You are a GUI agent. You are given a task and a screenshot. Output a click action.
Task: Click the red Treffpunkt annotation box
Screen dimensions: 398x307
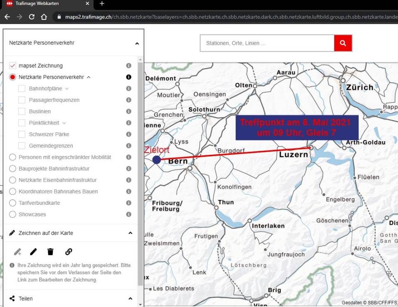pyautogui.click(x=297, y=127)
